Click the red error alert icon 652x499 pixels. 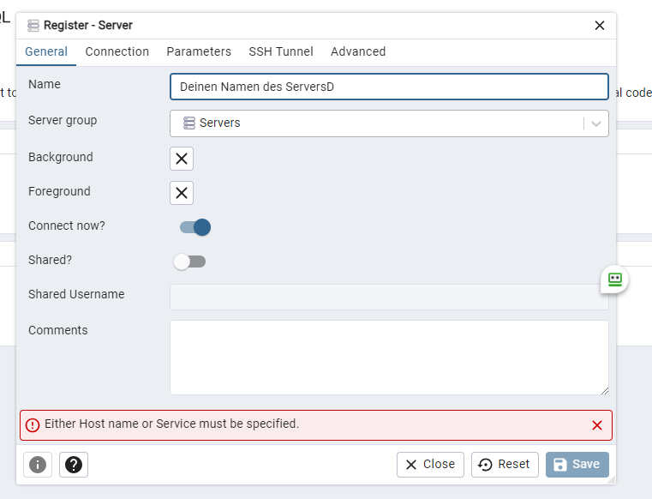(x=33, y=425)
